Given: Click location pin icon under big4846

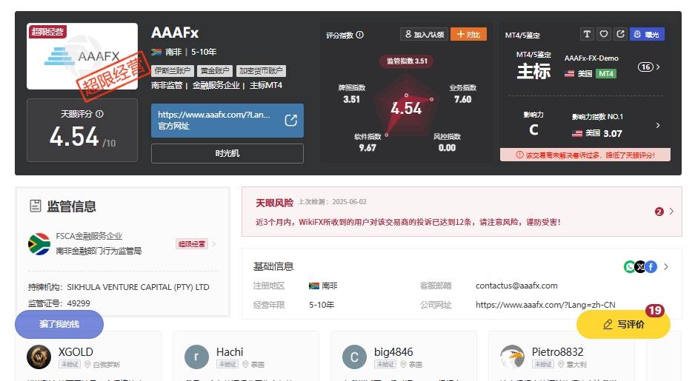Looking at the screenshot, I should [403, 364].
